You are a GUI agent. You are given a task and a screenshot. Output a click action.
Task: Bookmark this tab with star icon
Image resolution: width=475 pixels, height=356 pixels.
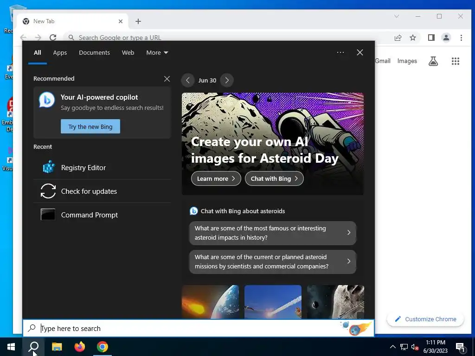(412, 38)
